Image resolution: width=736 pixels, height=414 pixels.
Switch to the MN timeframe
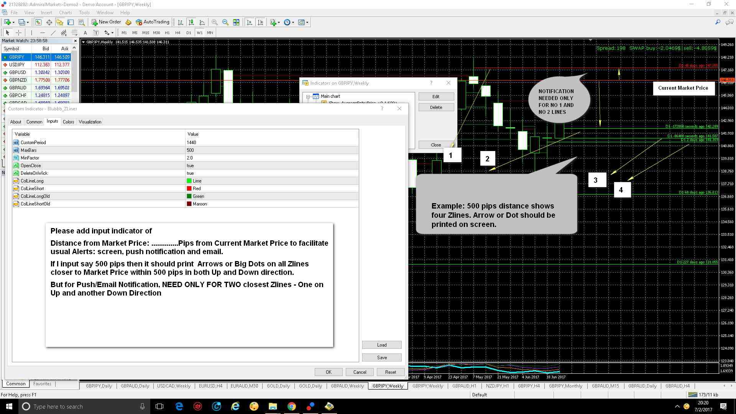tap(210, 33)
